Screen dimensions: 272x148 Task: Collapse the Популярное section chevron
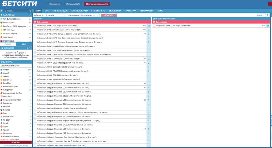30,15
